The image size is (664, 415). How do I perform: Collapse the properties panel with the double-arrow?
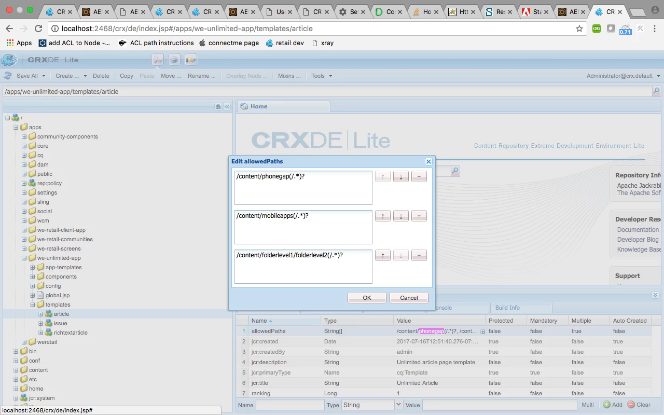656,295
